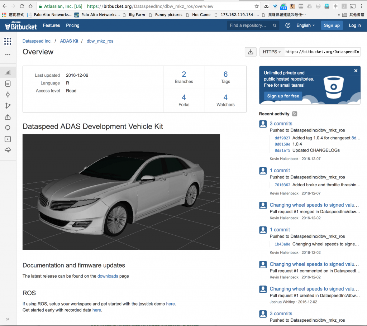Open the Branches sidebar icon
The width and height of the screenshot is (367, 326).
[x=8, y=106]
